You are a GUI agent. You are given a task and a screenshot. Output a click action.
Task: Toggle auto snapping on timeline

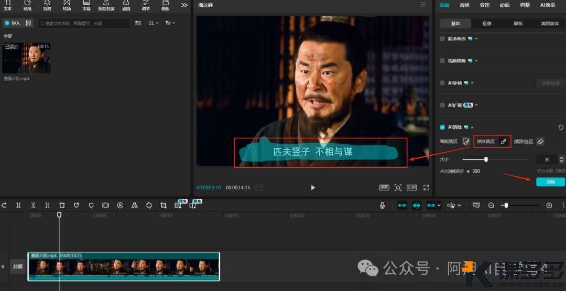pos(417,206)
